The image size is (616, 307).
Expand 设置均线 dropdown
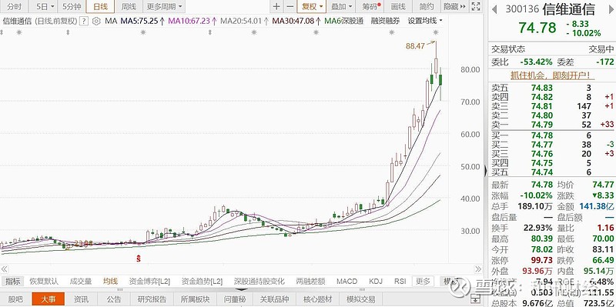(x=425, y=21)
